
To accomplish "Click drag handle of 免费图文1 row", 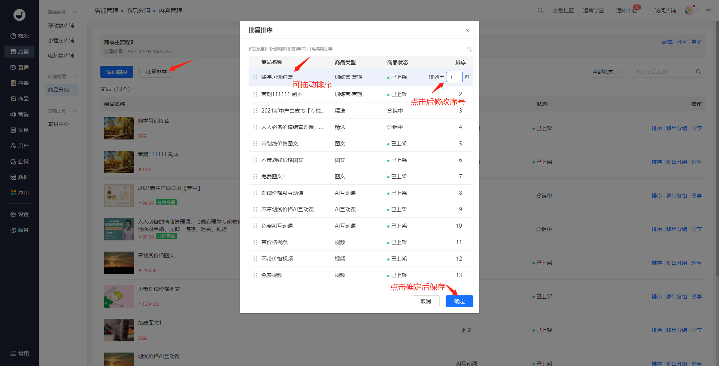I will point(255,176).
